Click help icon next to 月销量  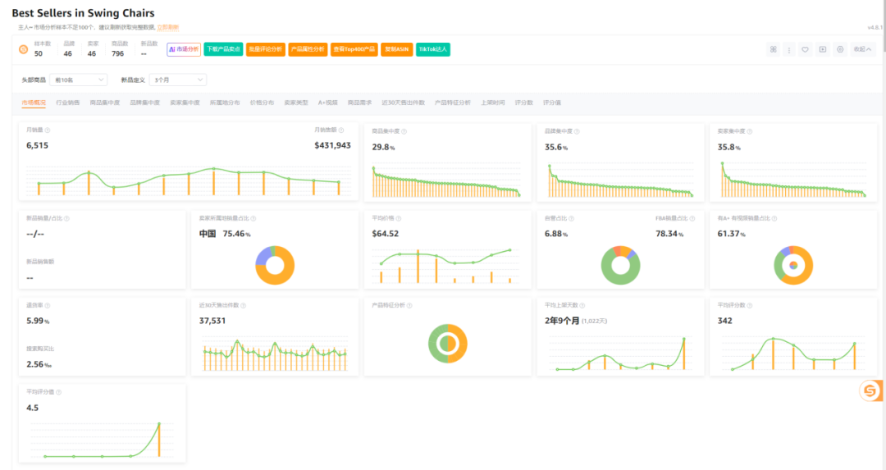pos(48,130)
